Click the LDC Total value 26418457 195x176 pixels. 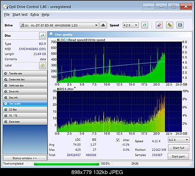click(74, 155)
